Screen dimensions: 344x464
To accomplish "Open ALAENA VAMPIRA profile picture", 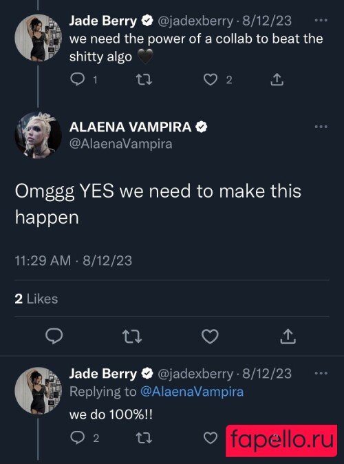I will point(38,135).
